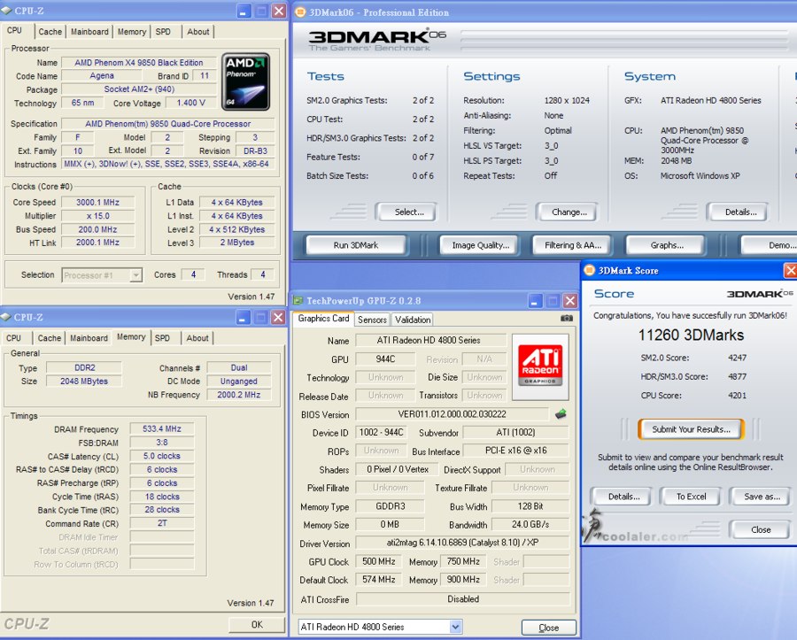Click the Demo... button

[770, 245]
